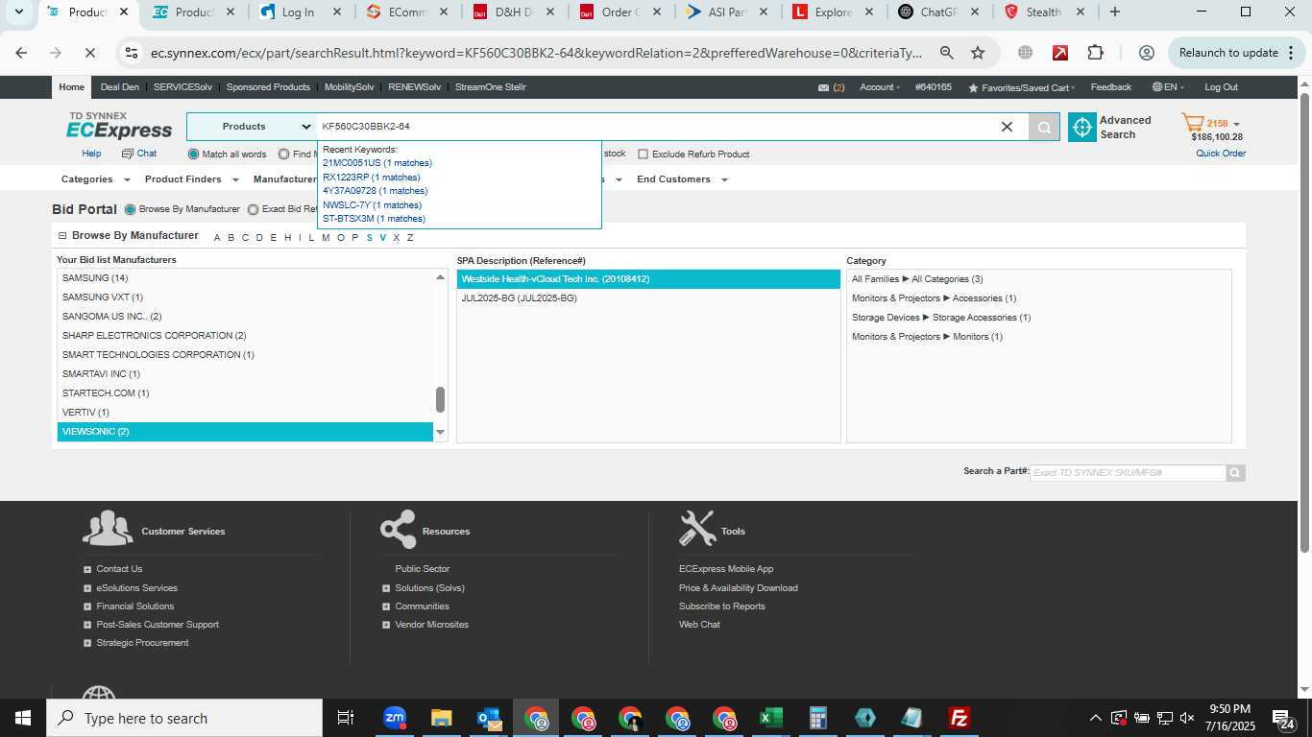Open the RENEWSolv tab
Viewport: 1312px width, 737px height.
[414, 87]
